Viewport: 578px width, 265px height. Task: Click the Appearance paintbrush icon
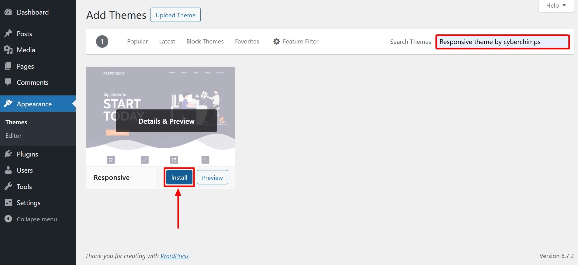click(x=8, y=104)
